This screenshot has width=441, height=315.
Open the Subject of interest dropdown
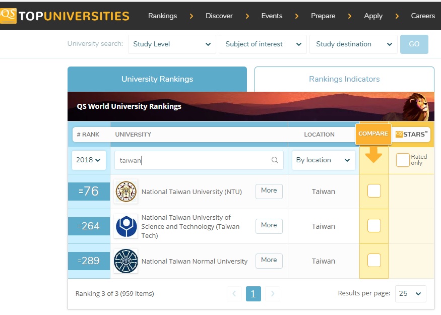(263, 44)
